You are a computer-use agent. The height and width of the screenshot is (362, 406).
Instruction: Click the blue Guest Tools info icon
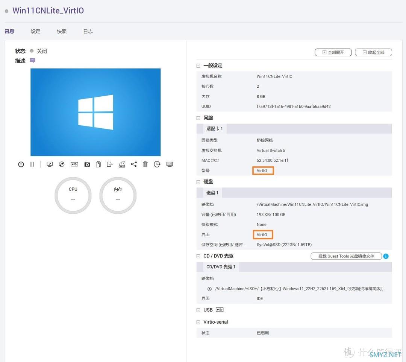tap(386, 256)
